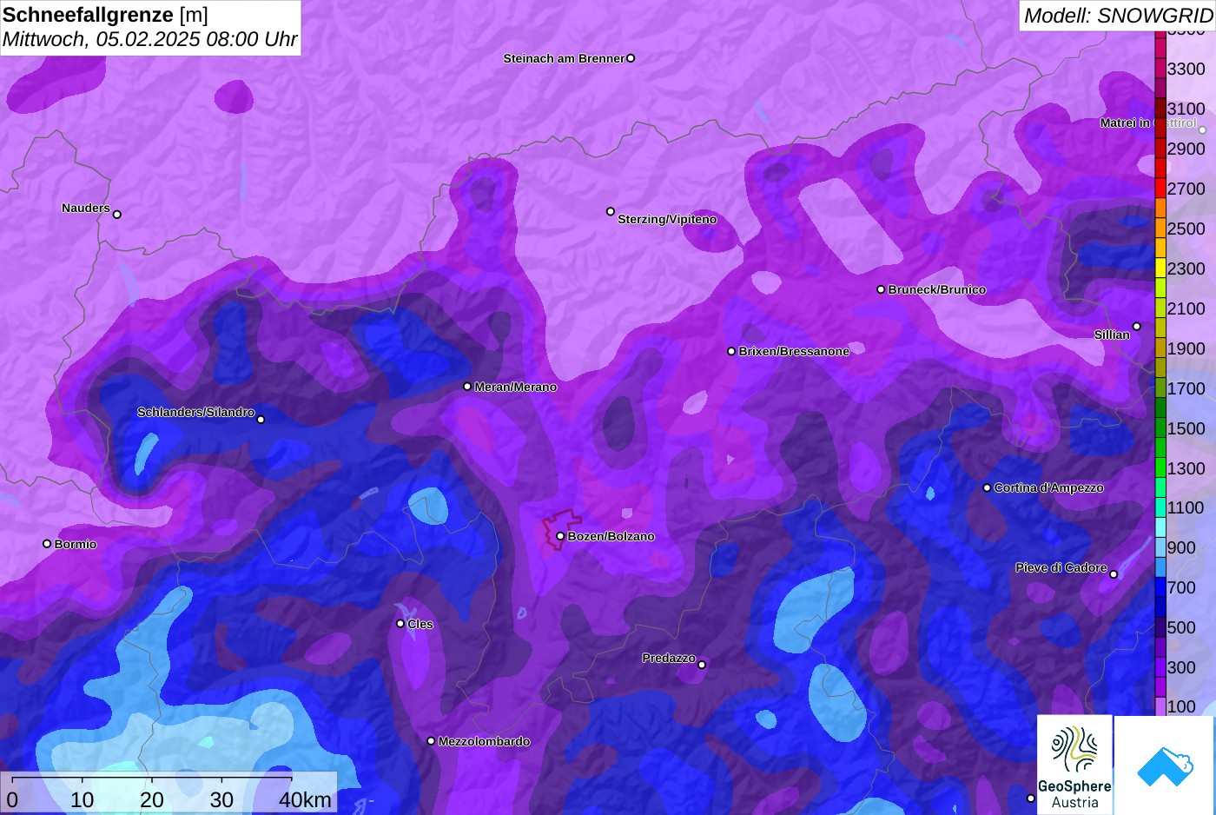Click the Pieve di Cadore marker dot
The width and height of the screenshot is (1216, 815).
[1114, 574]
